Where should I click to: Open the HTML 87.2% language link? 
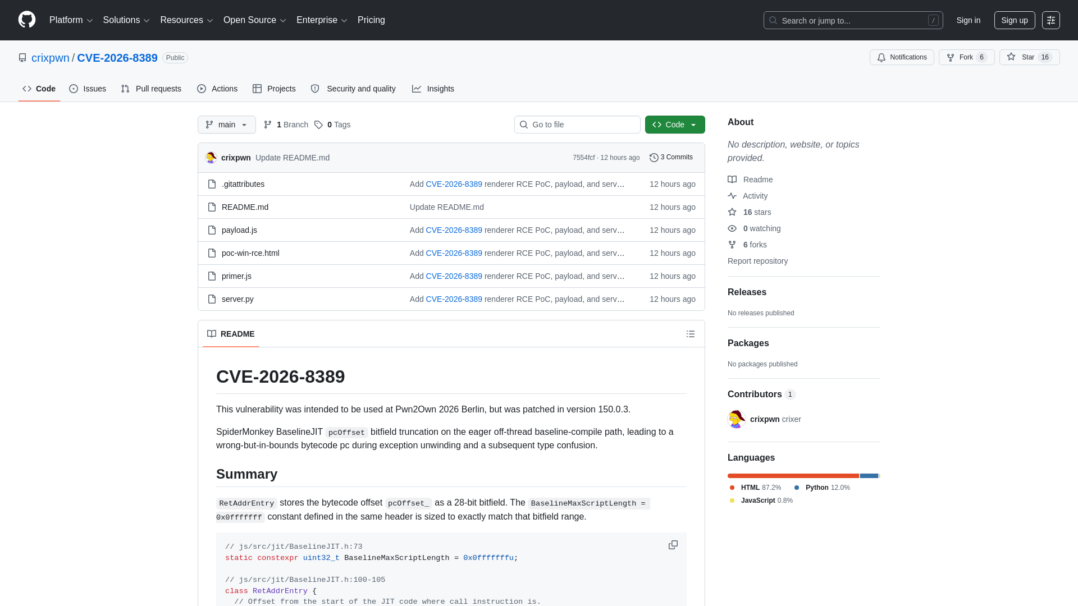click(x=756, y=488)
